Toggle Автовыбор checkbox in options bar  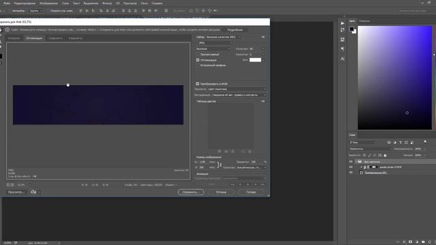click(11, 11)
